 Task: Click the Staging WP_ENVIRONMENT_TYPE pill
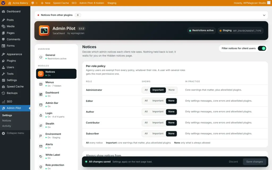tap(240, 31)
